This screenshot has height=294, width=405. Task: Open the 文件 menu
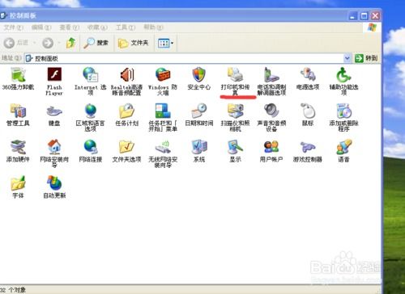point(13,27)
